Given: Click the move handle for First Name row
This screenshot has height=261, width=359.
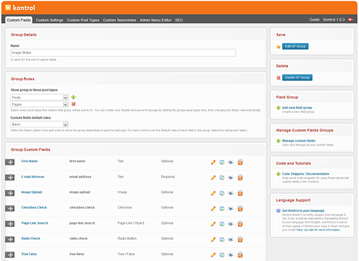Looking at the screenshot, I should [x=10, y=162].
